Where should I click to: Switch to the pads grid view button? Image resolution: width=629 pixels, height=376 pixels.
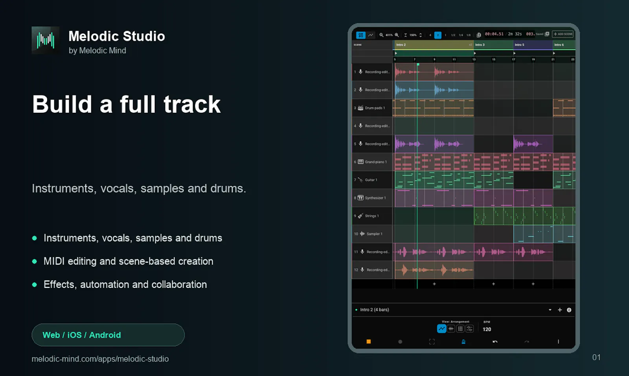[x=460, y=329]
